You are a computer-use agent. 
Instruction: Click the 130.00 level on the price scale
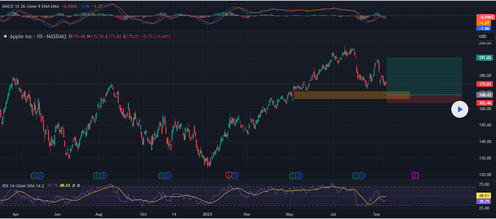click(485, 158)
